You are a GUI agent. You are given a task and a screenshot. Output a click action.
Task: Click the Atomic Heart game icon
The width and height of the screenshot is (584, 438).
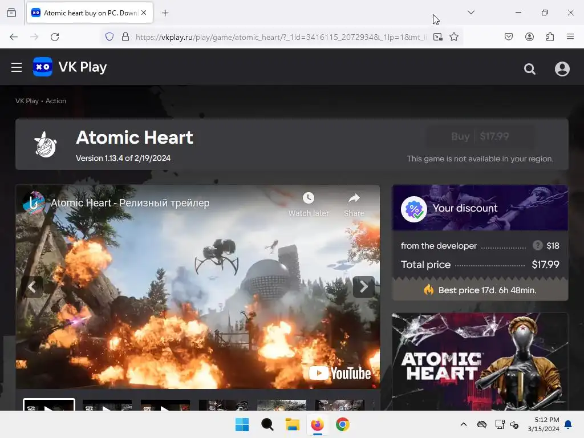46,144
